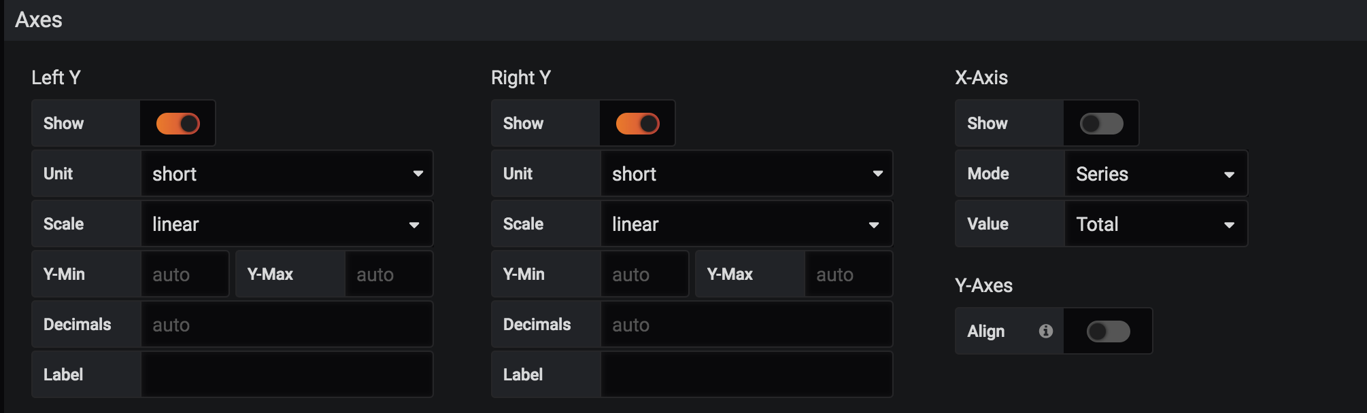Disable Right Y axis Show switch
Viewport: 1367px width, 413px height.
pyautogui.click(x=637, y=124)
